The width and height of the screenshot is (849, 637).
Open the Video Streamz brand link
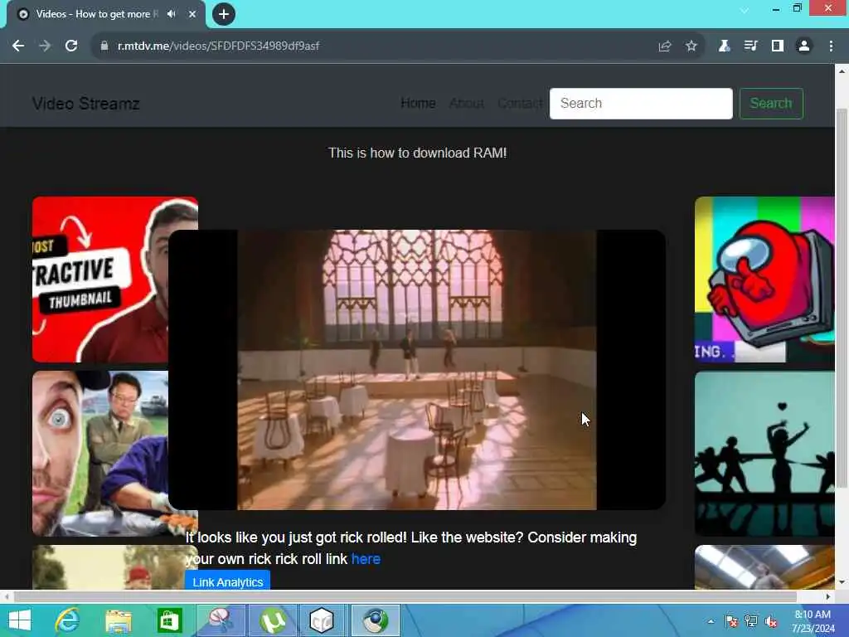[x=85, y=104]
